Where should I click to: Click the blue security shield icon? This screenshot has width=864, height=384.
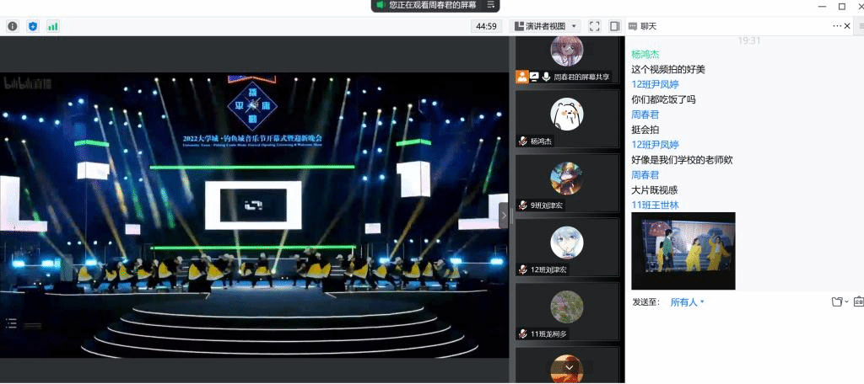tap(33, 26)
